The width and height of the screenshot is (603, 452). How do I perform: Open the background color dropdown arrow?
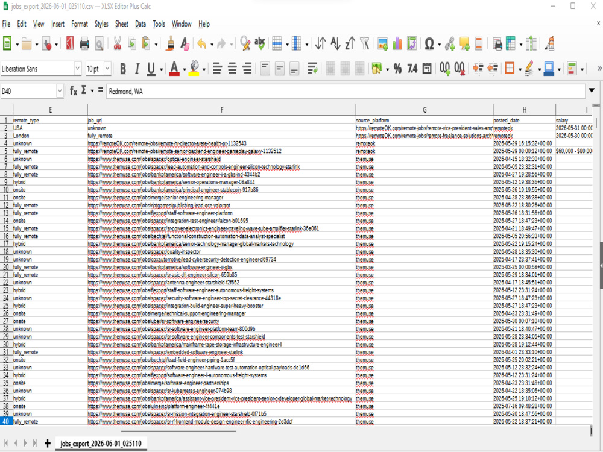(204, 69)
